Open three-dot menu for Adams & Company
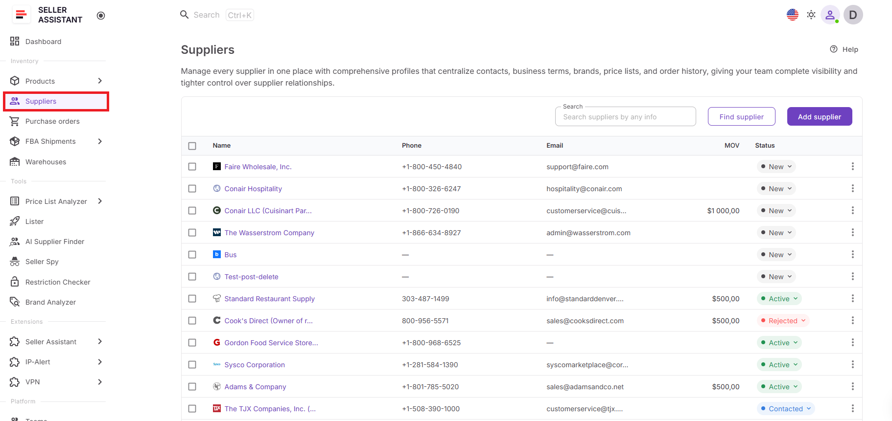 pyautogui.click(x=853, y=386)
